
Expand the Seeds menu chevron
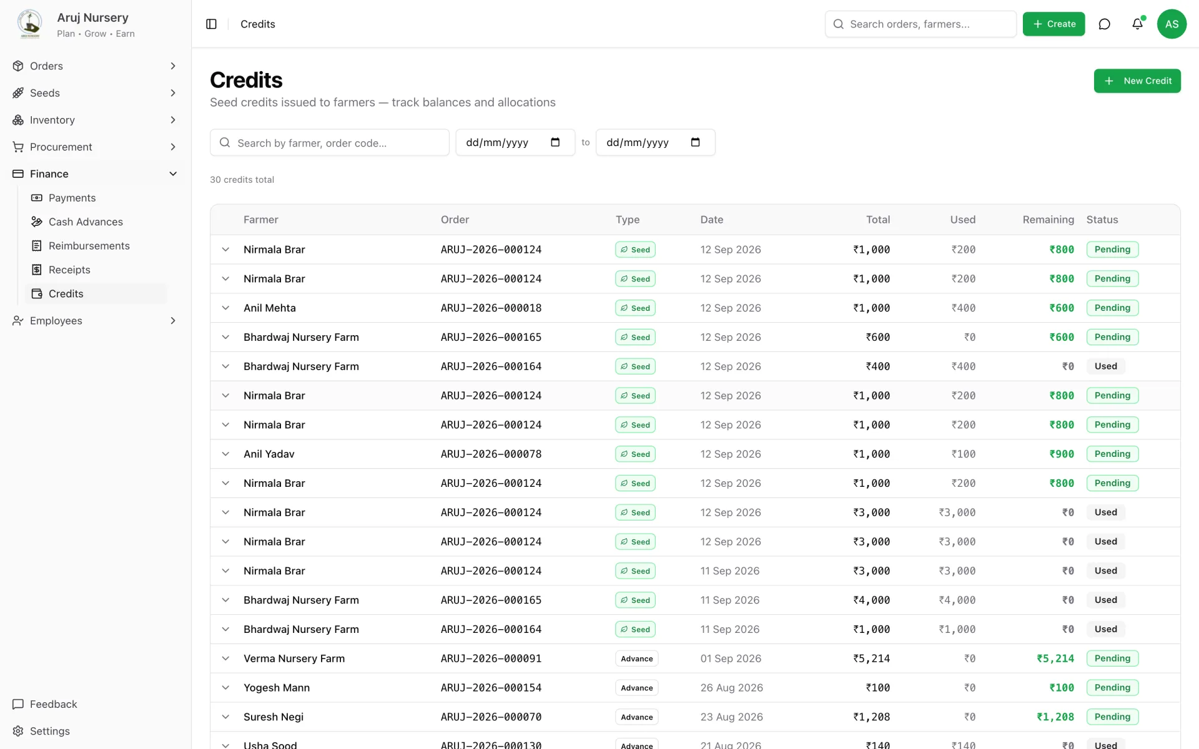[x=173, y=92]
